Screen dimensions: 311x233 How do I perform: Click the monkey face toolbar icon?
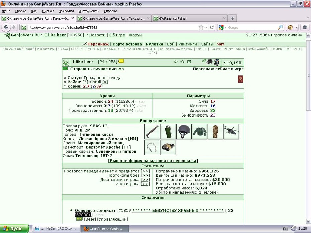(290, 27)
